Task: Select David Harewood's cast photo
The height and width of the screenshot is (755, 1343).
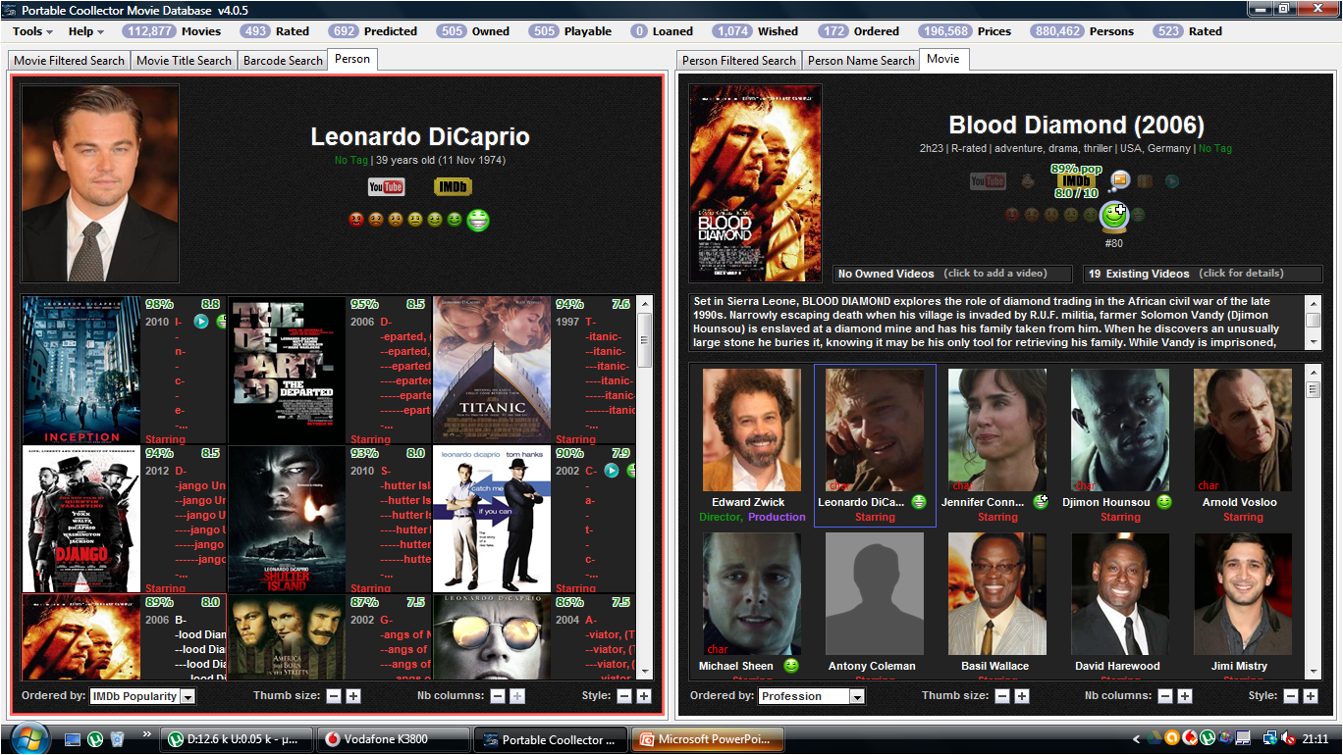Action: (x=1119, y=594)
